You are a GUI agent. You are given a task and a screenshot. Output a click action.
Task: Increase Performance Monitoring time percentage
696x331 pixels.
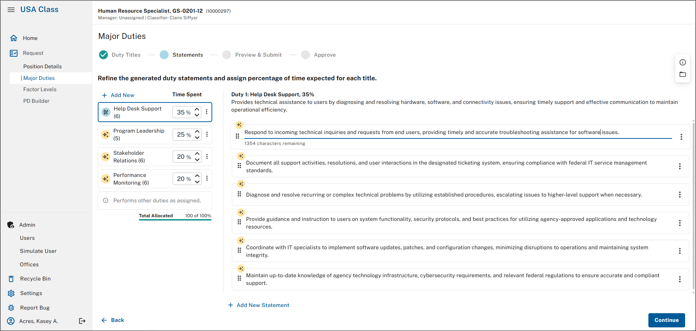tap(197, 176)
